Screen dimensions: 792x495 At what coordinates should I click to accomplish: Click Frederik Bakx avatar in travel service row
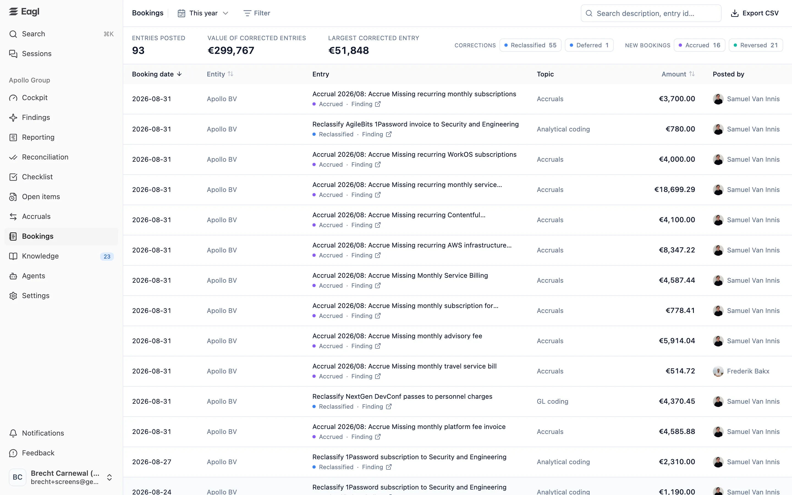(x=718, y=371)
